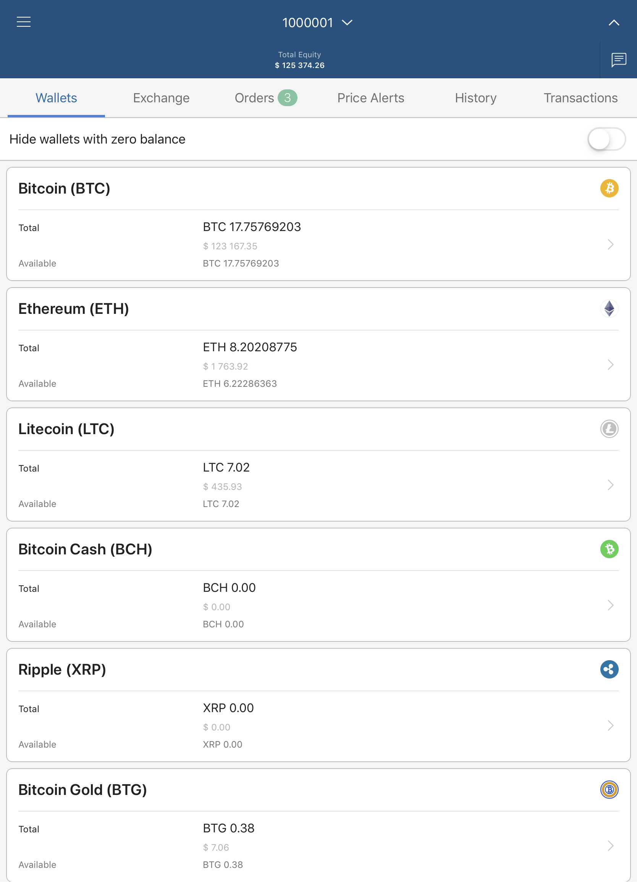Click the $ 123 167.35 Bitcoin value

click(230, 246)
